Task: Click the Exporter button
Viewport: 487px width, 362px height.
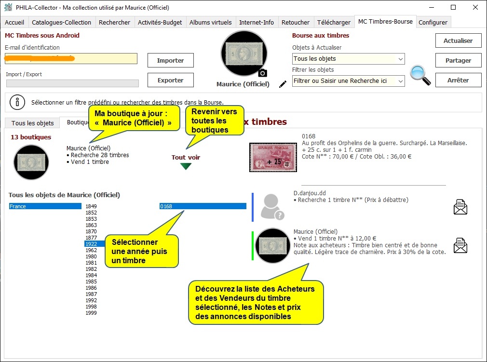Action: (x=171, y=80)
